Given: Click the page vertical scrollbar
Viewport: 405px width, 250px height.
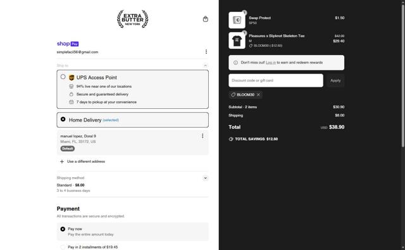Looking at the screenshot, I should (402, 76).
